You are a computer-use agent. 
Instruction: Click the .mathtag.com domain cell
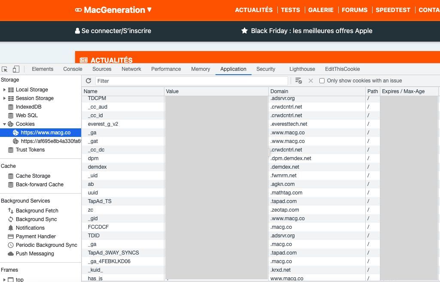[x=317, y=193]
